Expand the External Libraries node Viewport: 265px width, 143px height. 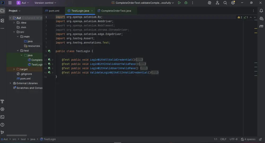10,83
